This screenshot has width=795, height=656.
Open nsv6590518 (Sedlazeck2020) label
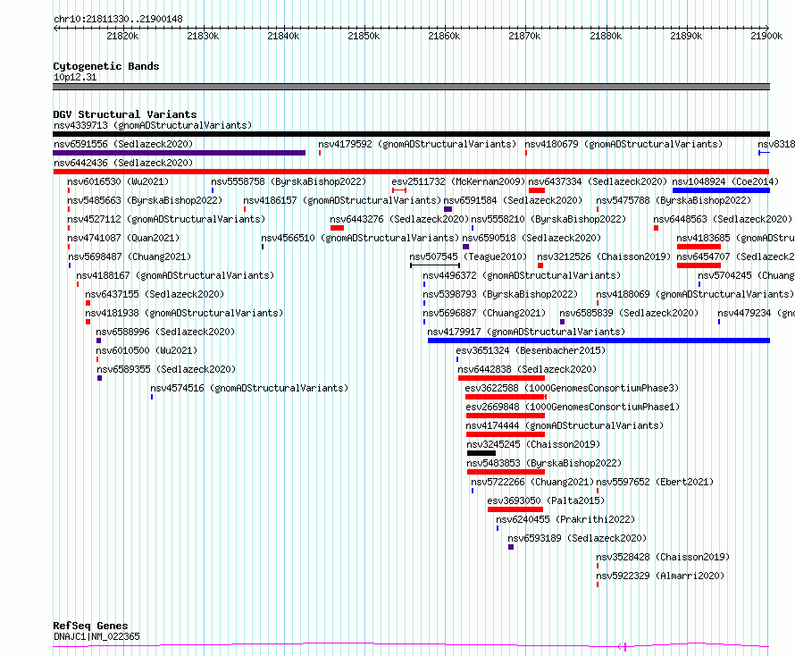coord(531,238)
